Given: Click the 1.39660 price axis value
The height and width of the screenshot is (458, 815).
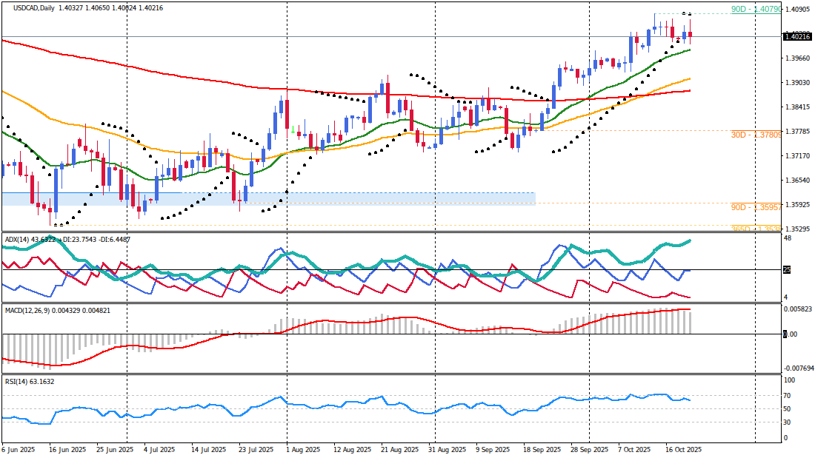Looking at the screenshot, I should pos(799,58).
